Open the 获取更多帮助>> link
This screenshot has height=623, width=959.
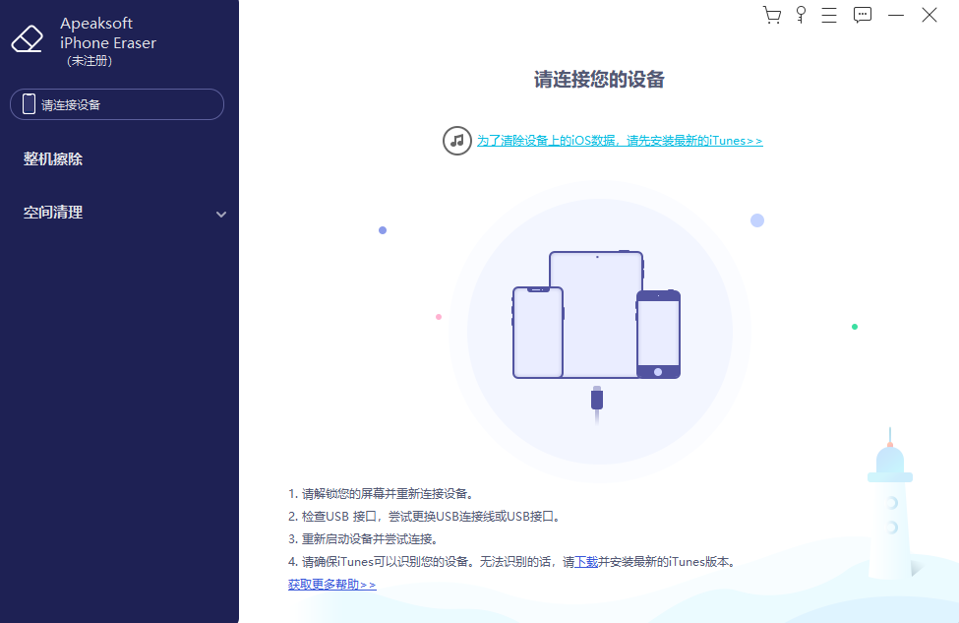(x=331, y=585)
